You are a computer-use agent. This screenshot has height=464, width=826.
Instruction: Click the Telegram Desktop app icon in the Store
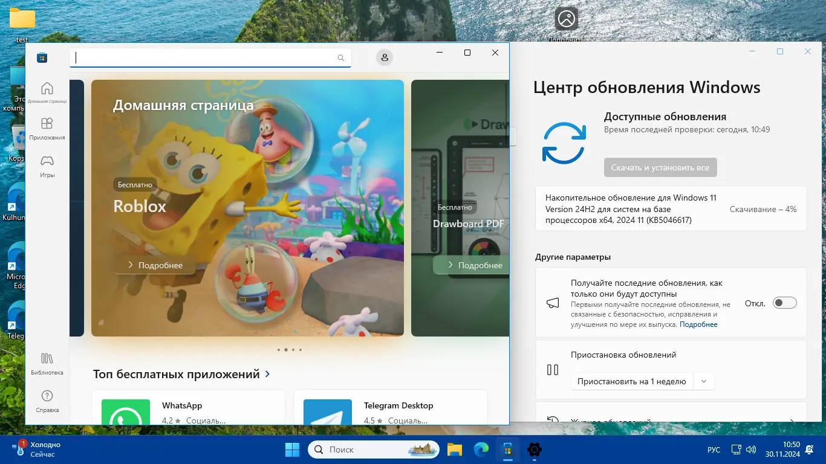point(328,412)
